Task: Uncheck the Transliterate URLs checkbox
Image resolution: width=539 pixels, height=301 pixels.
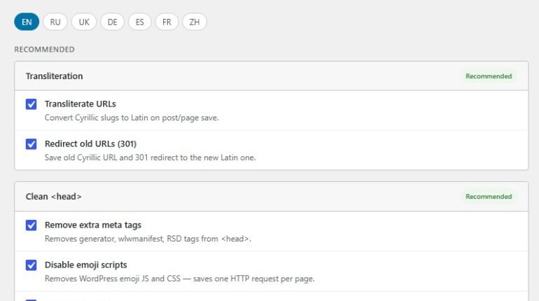Action: coord(31,104)
